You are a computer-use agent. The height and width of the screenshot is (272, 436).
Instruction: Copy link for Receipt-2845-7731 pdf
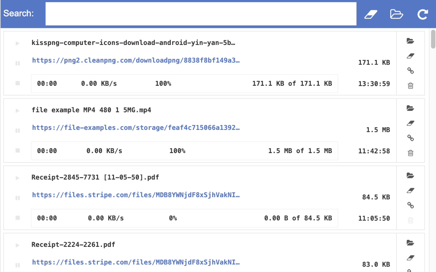pos(410,205)
